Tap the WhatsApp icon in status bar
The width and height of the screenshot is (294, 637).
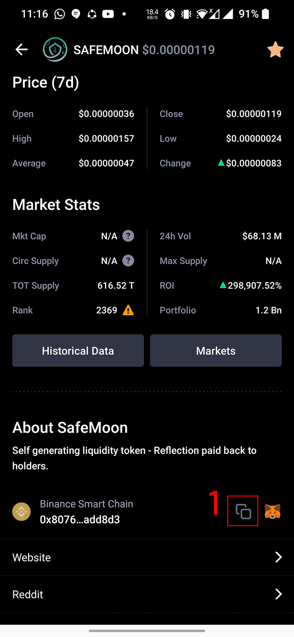click(60, 14)
